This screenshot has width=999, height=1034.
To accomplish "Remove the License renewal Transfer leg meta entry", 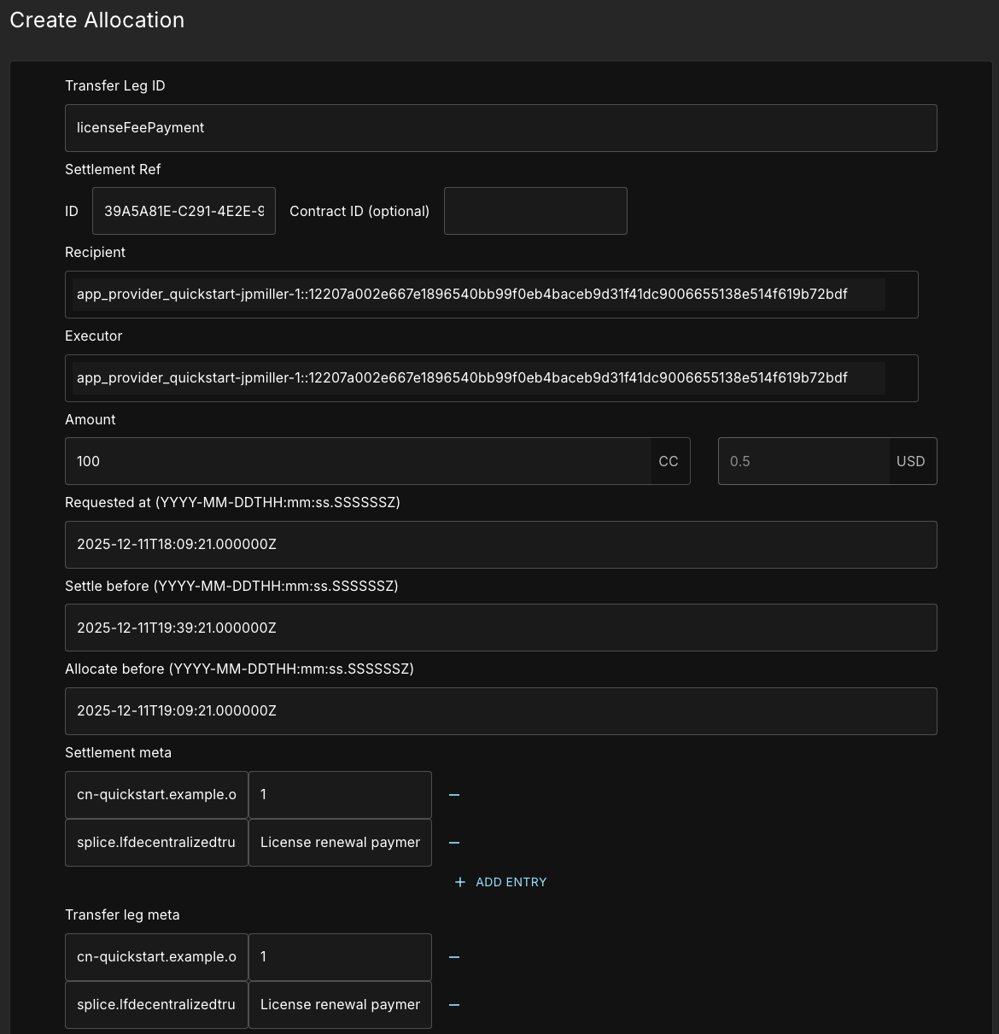I will click(x=454, y=1005).
